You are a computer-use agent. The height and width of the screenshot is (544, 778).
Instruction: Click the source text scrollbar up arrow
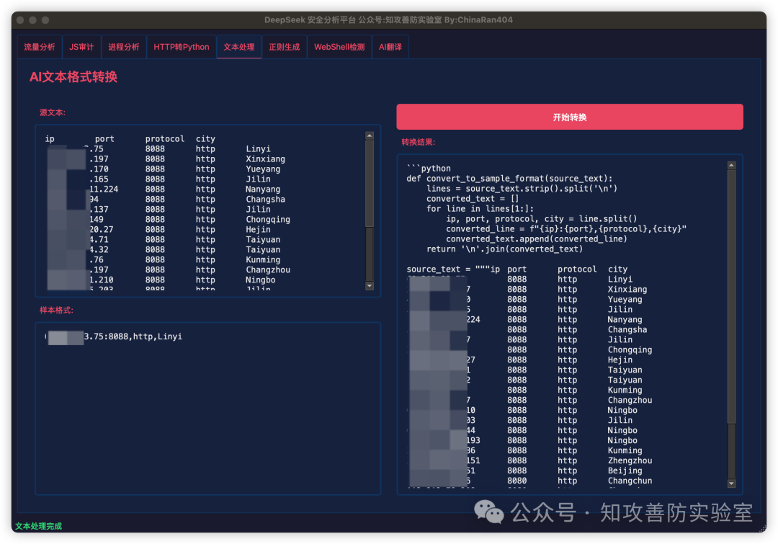(370, 135)
